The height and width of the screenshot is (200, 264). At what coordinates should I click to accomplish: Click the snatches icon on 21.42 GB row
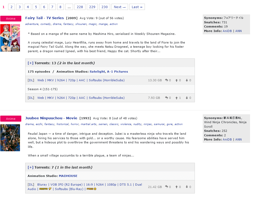pos(166,187)
